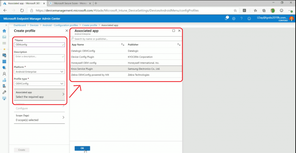Maximize the Associated app blade

tap(173, 31)
